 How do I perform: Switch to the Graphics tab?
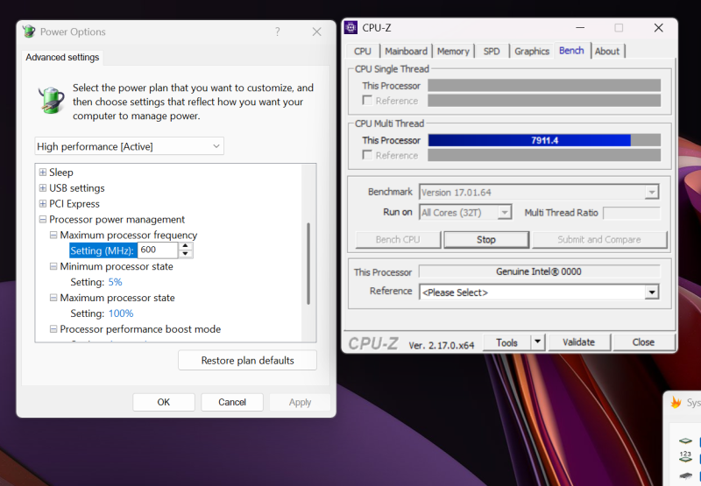pyautogui.click(x=532, y=52)
